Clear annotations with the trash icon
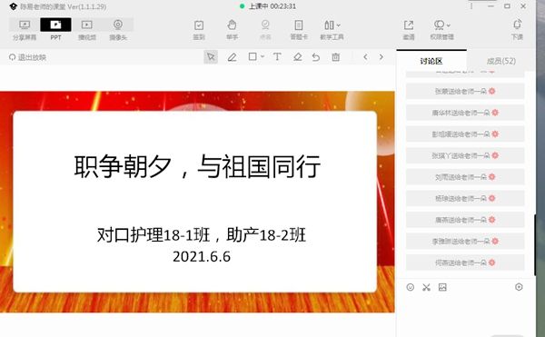 [x=336, y=57]
